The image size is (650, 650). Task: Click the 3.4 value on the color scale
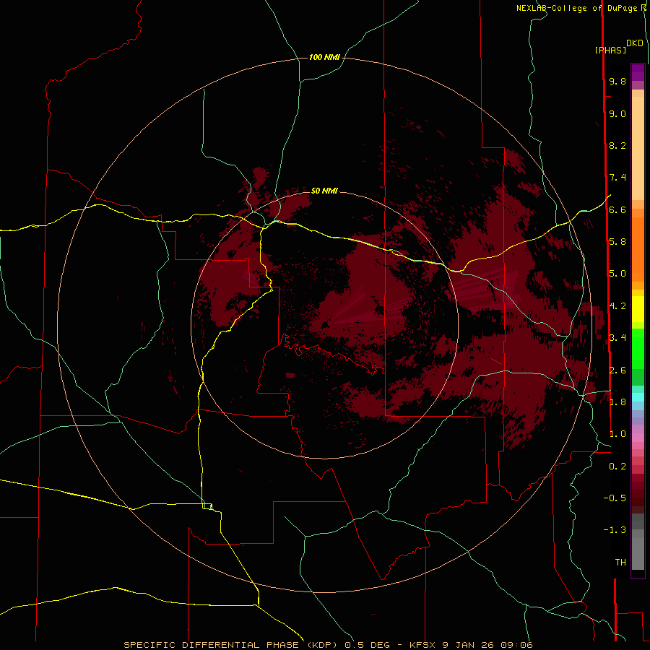617,338
